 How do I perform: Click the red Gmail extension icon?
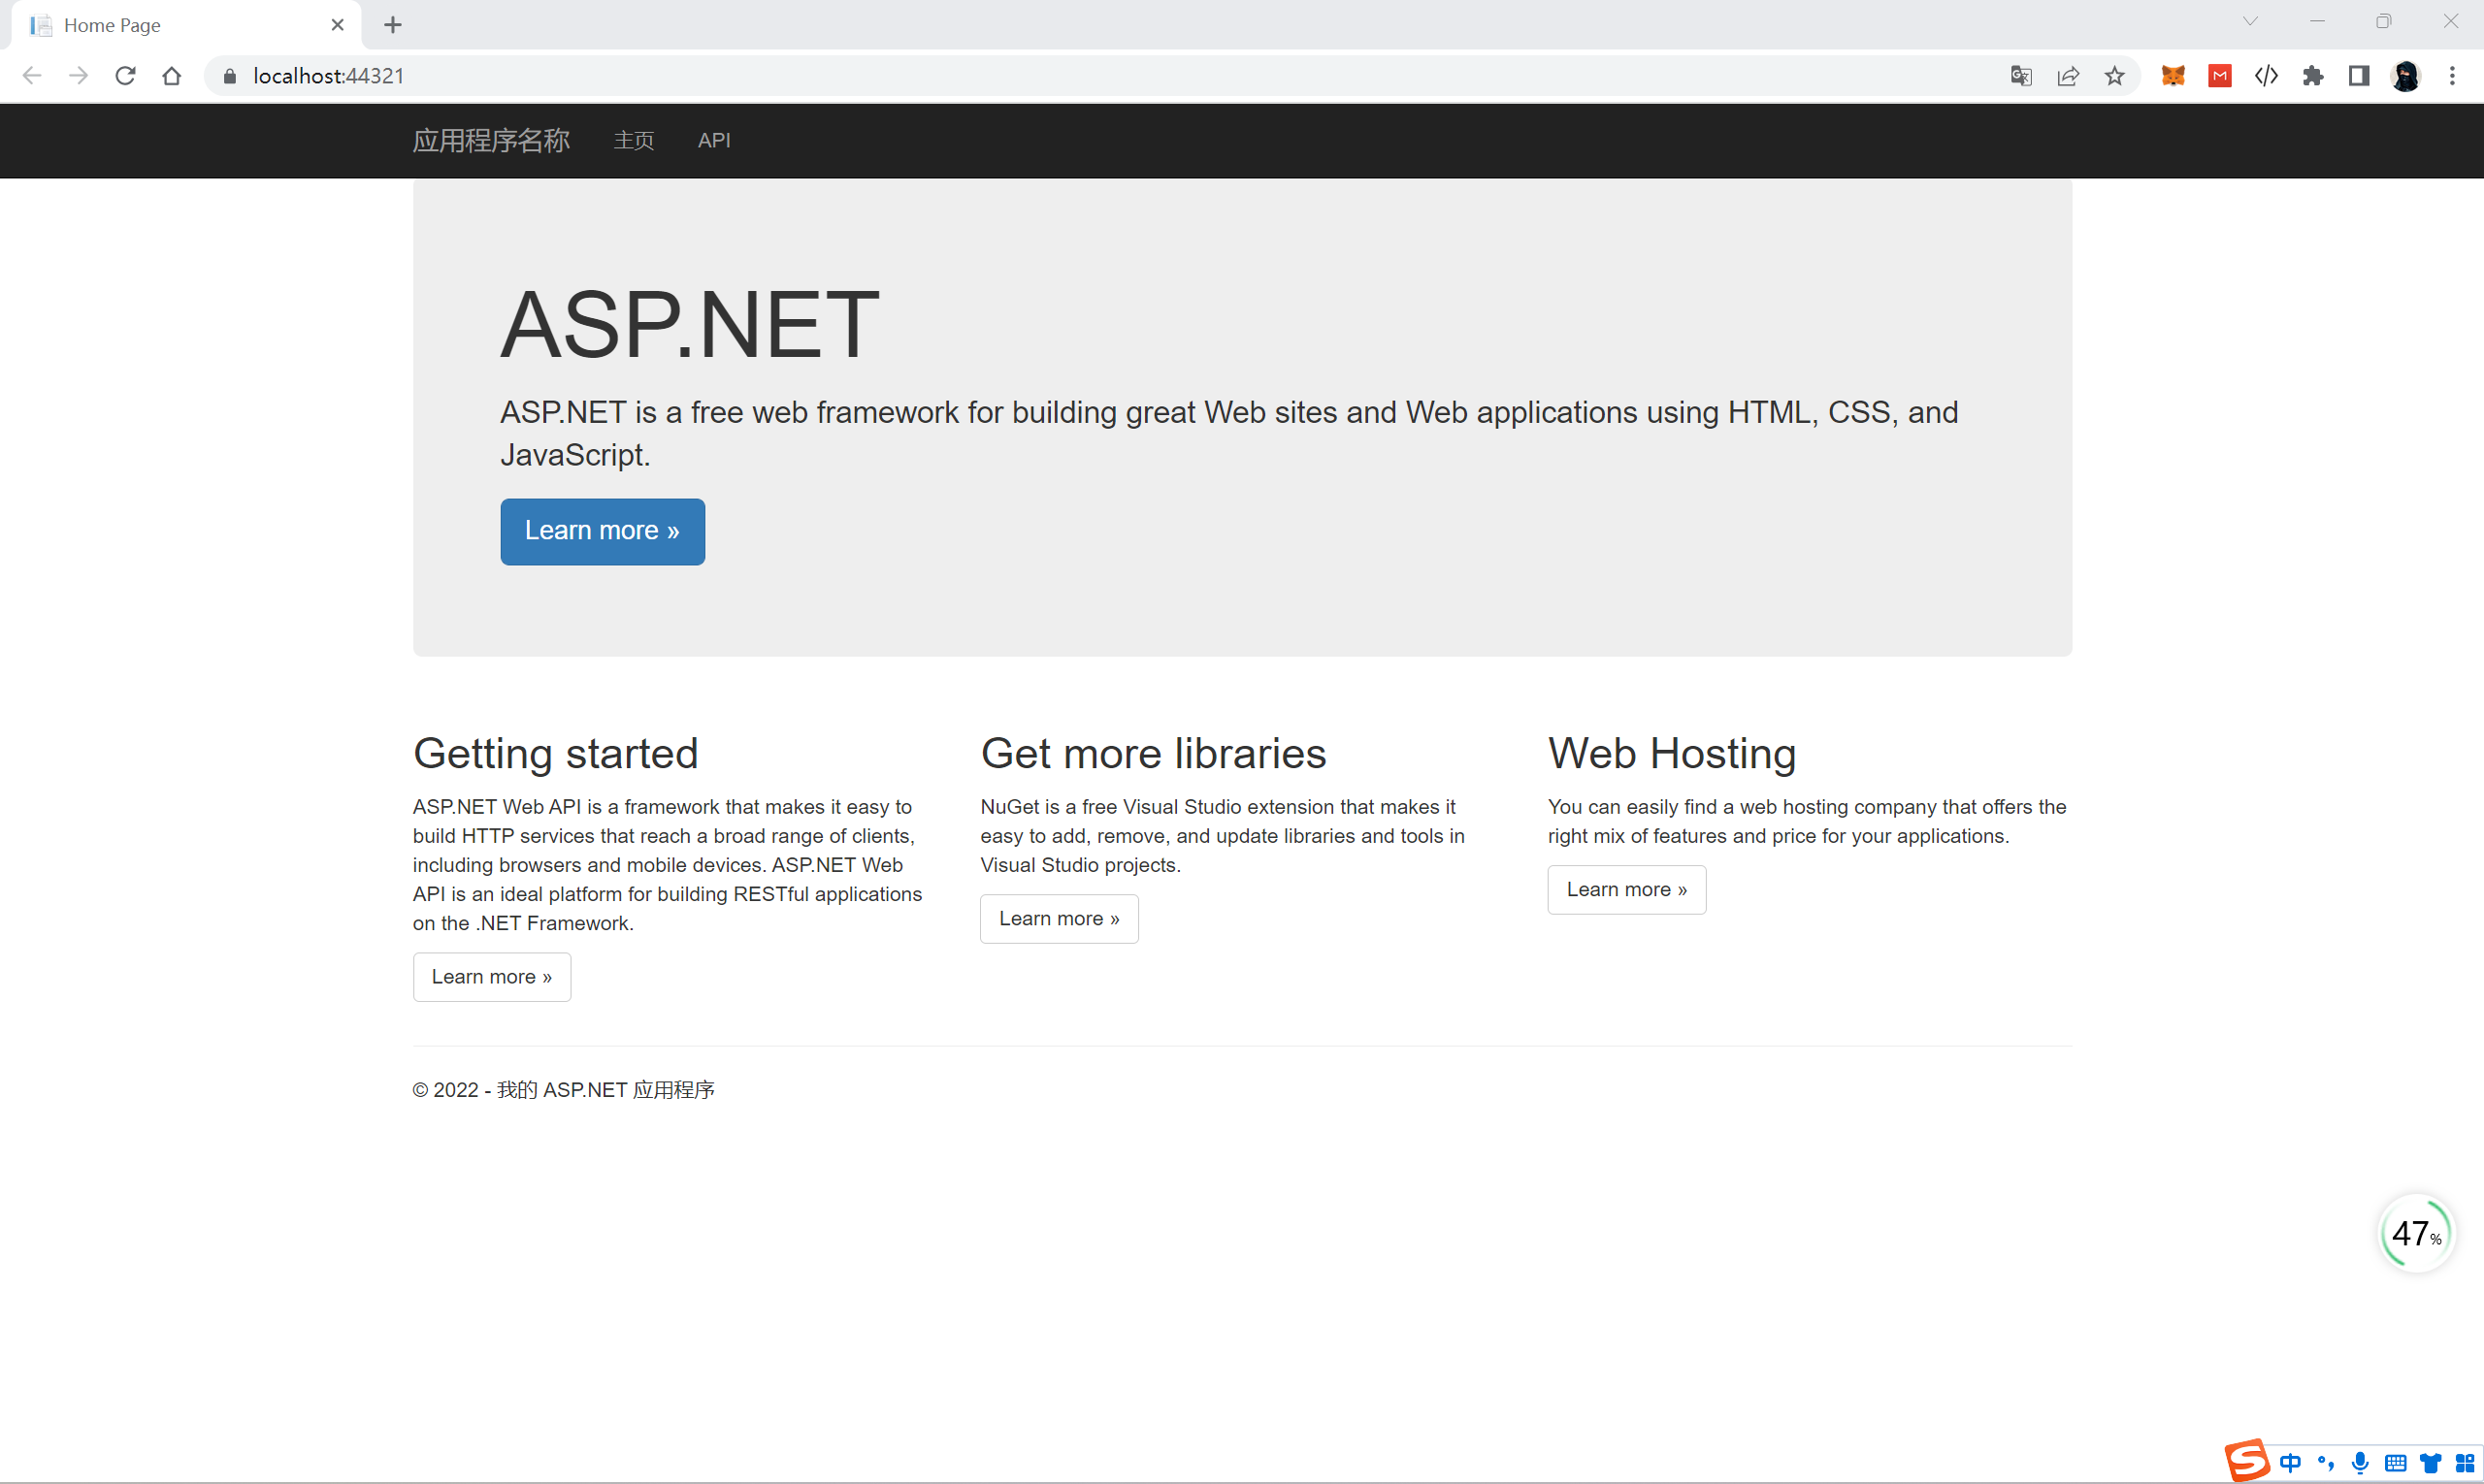2219,76
